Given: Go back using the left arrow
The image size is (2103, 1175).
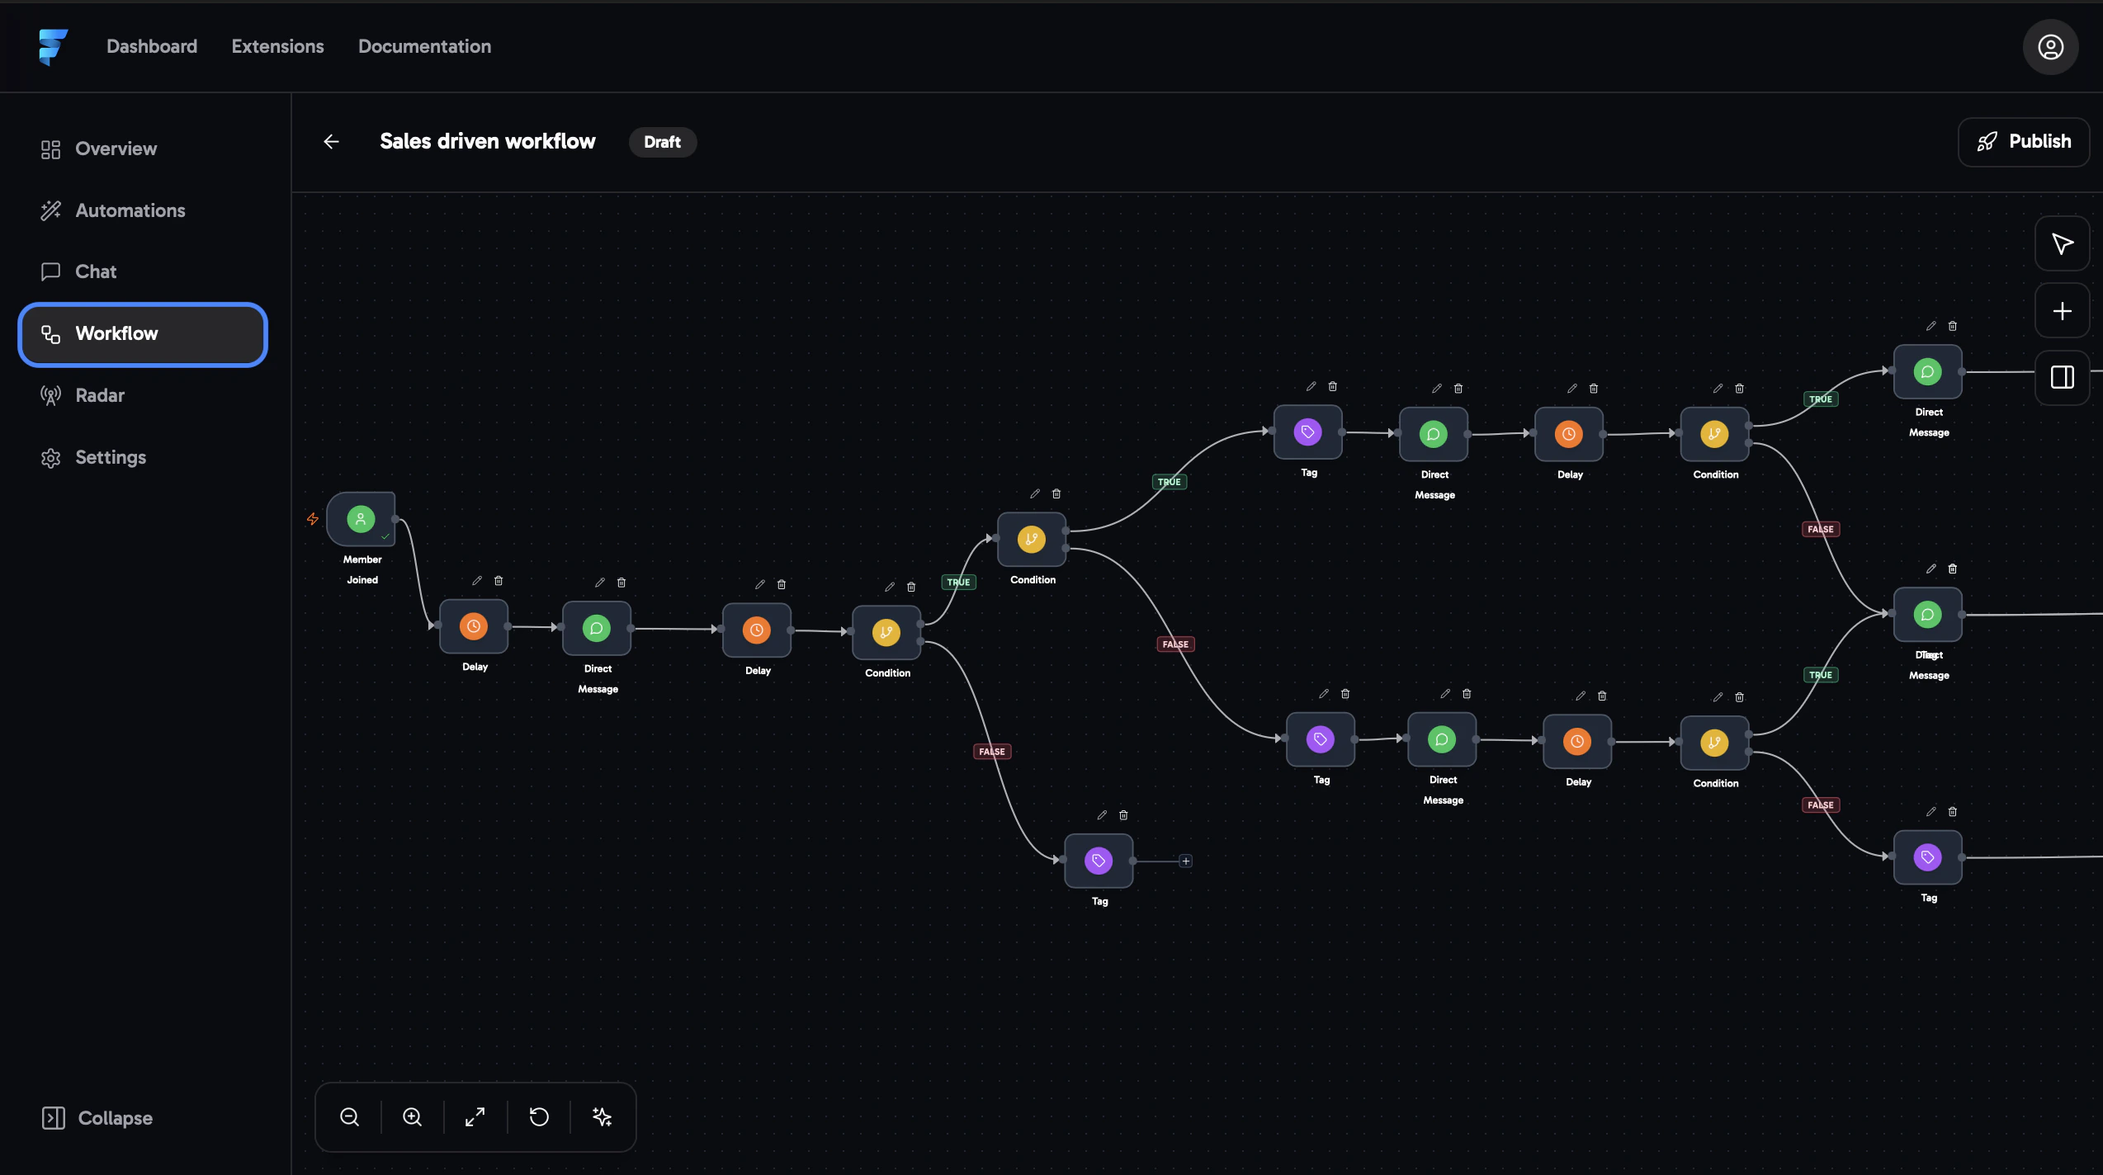Looking at the screenshot, I should point(331,142).
